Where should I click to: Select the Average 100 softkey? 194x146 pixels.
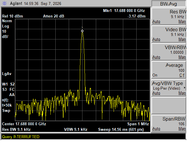(x=169, y=70)
